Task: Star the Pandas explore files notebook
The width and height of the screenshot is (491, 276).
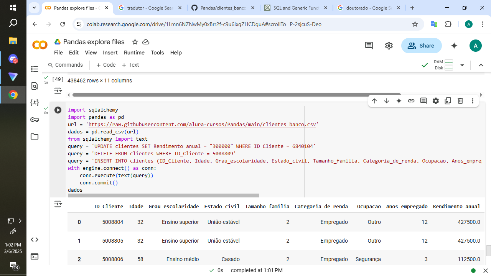Action: point(135,42)
